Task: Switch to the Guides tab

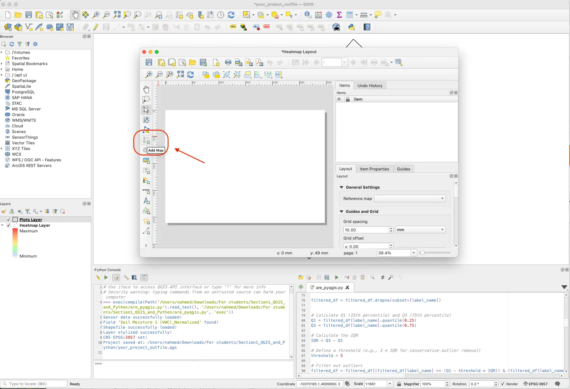Action: [404, 169]
